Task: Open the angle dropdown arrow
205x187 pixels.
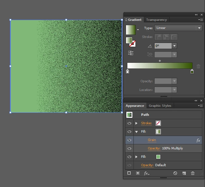Action: pos(174,46)
